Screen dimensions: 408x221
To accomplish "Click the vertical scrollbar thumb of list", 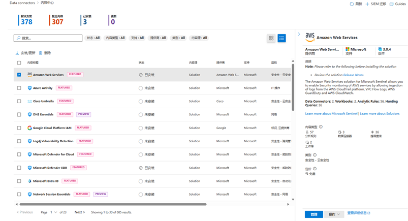I will pos(293,87).
